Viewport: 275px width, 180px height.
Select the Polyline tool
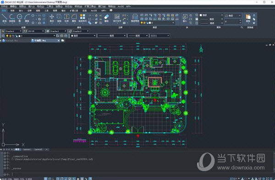12,18
